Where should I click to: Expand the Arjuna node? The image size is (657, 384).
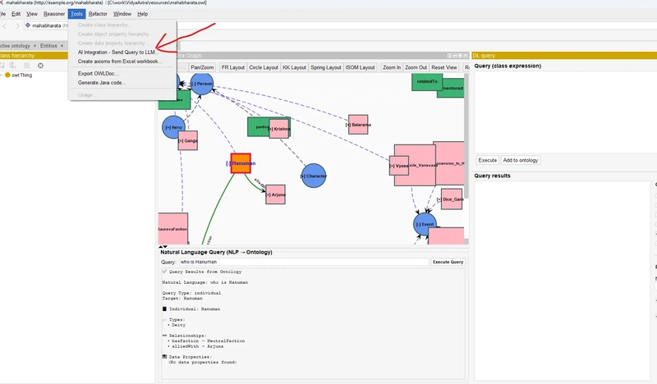click(x=275, y=194)
